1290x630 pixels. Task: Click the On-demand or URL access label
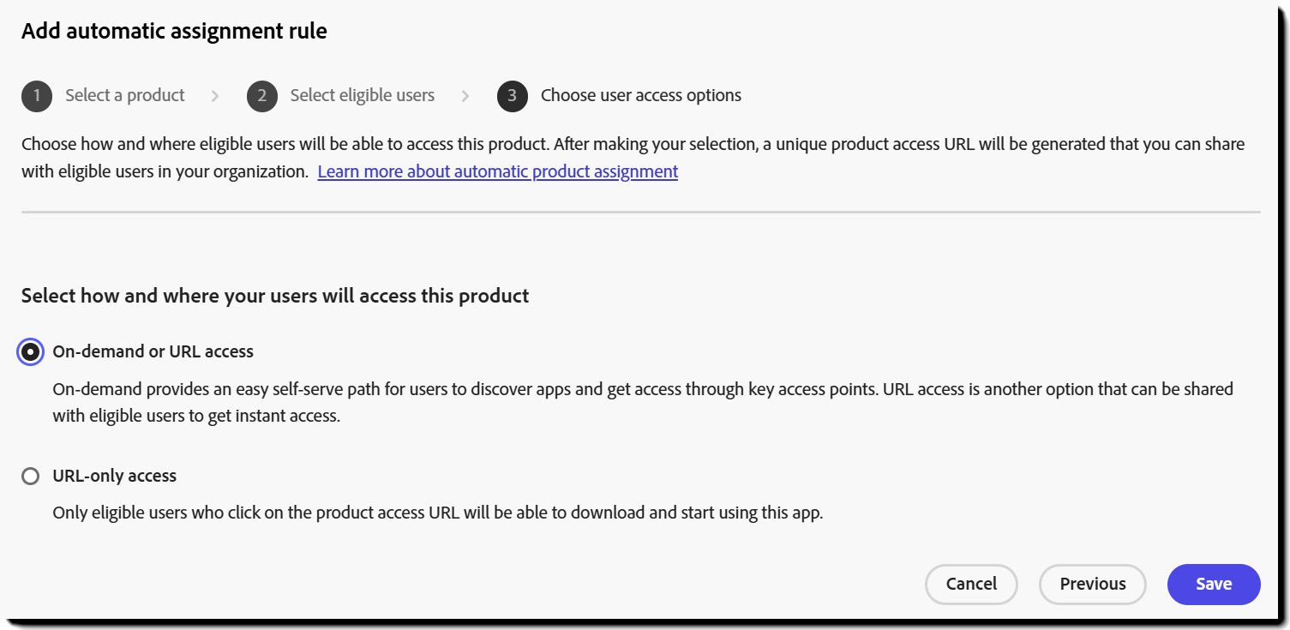click(153, 351)
